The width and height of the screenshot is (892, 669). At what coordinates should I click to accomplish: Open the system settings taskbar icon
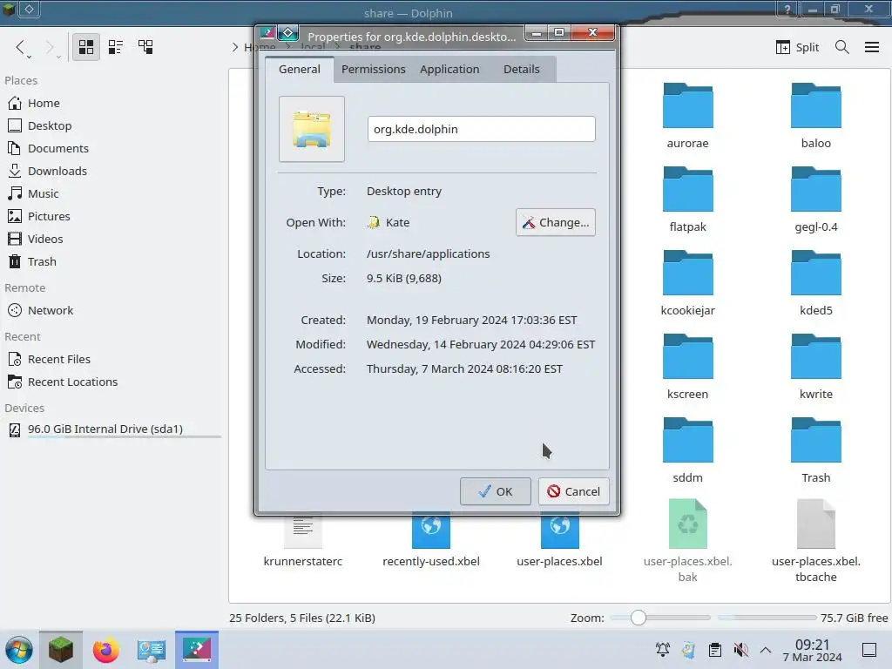click(152, 650)
